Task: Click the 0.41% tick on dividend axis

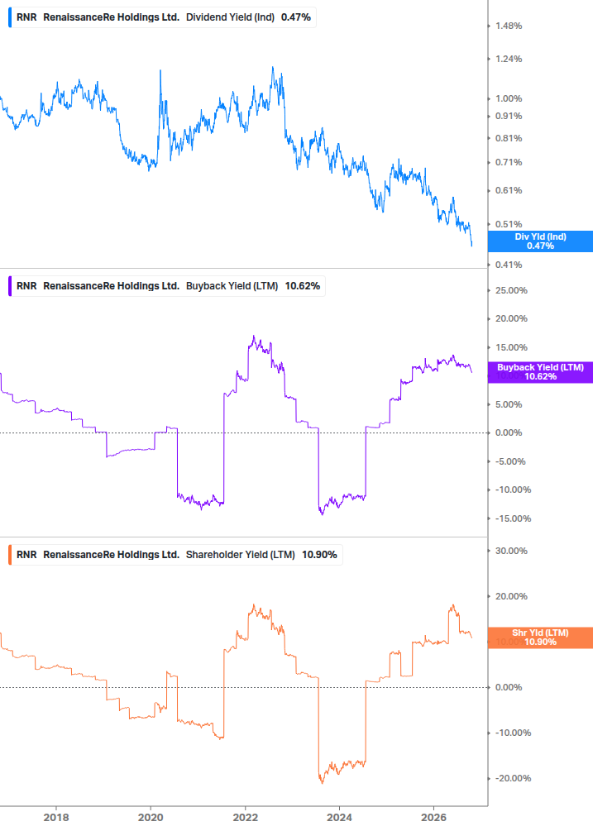Action: pos(509,265)
